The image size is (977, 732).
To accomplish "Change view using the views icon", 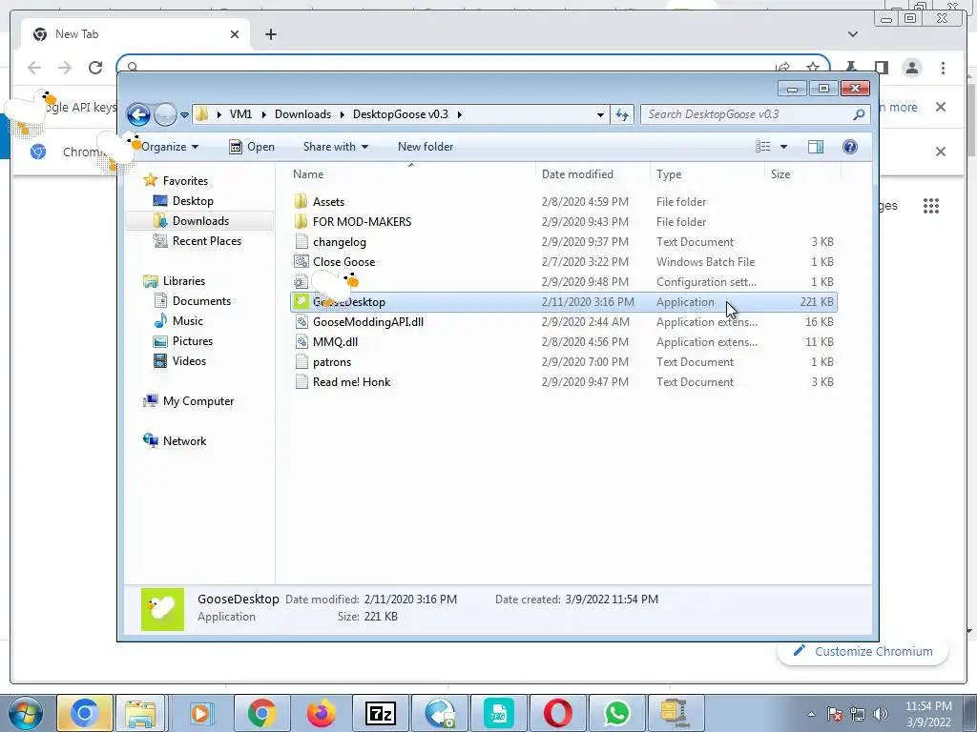I will pos(762,147).
